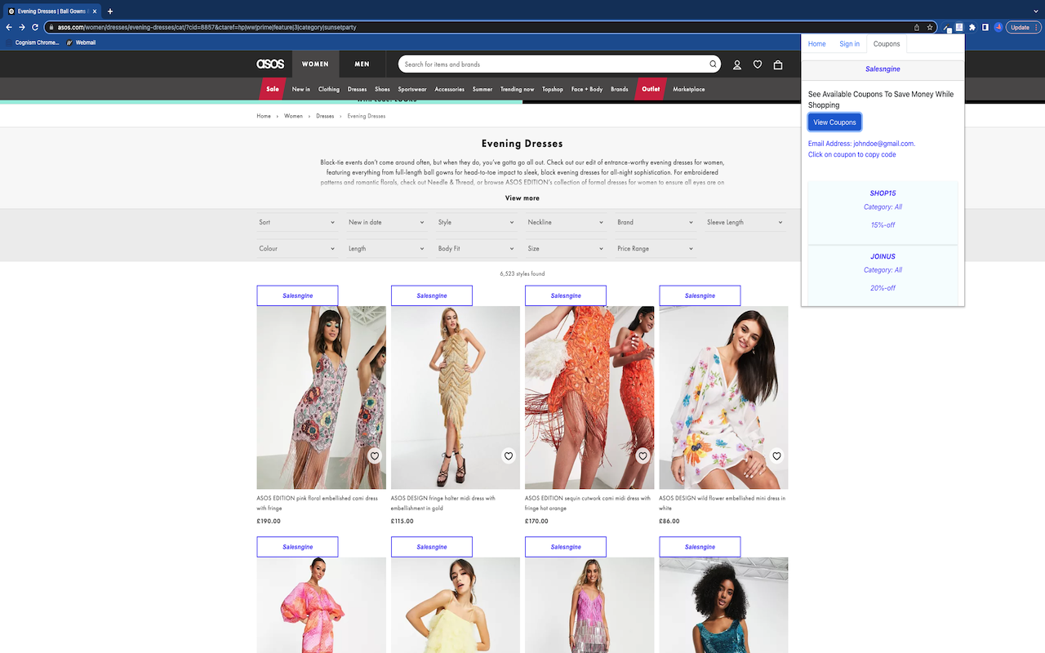Expand the Brand filter

[656, 222]
